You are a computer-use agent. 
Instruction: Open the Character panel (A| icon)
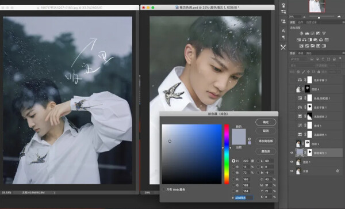[283, 31]
